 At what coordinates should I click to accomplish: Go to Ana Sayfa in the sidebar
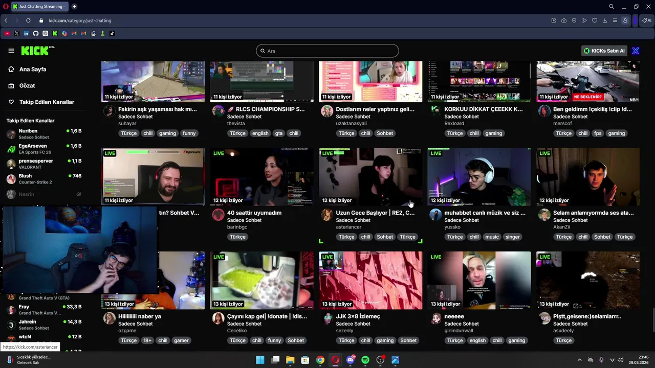click(33, 69)
